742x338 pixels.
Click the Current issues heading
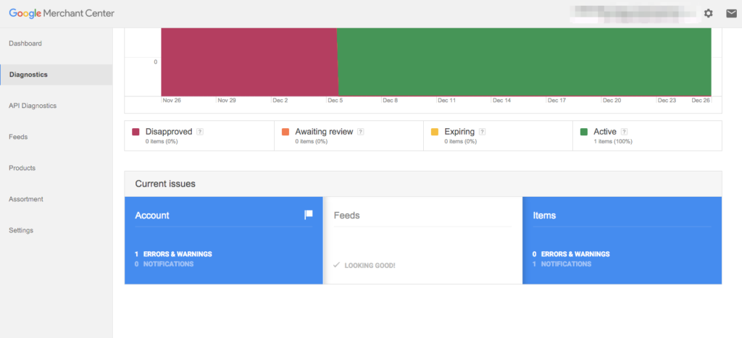click(165, 184)
